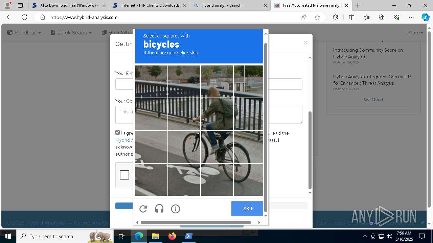The image size is (433, 243).
Task: Open the volume control in the system tray
Action: pyautogui.click(x=389, y=236)
